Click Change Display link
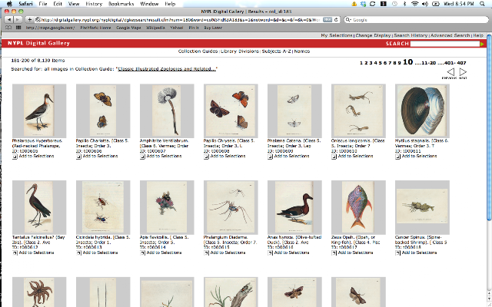 point(373,35)
